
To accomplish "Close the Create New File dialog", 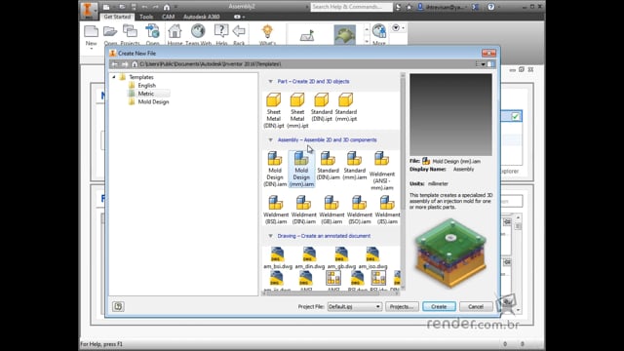I will tap(488, 53).
